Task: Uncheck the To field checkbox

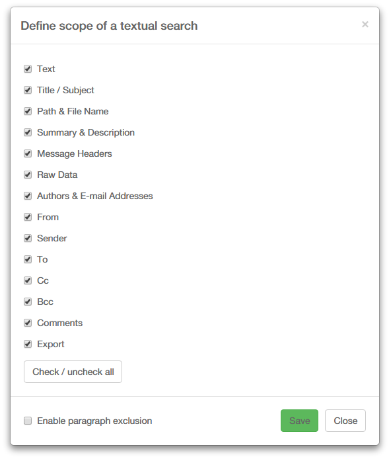Action: [x=28, y=259]
